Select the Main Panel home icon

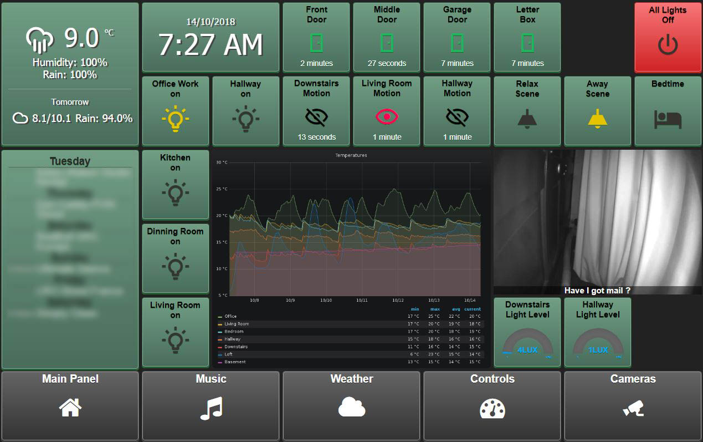coord(70,408)
